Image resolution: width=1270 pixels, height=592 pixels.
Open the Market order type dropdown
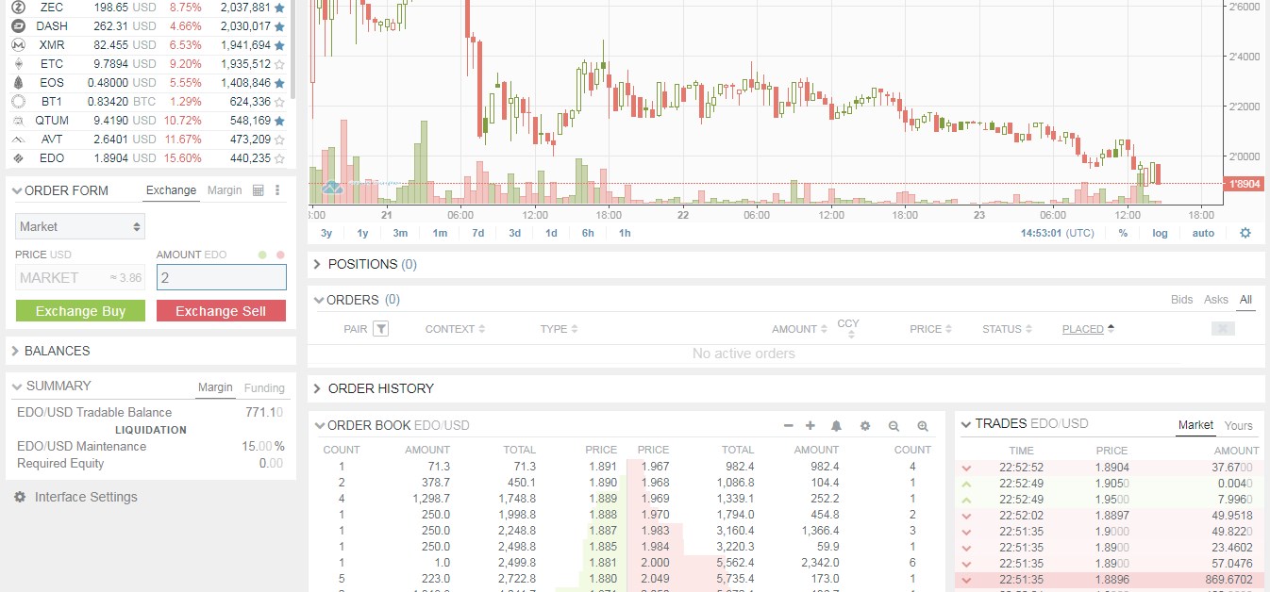pos(79,226)
